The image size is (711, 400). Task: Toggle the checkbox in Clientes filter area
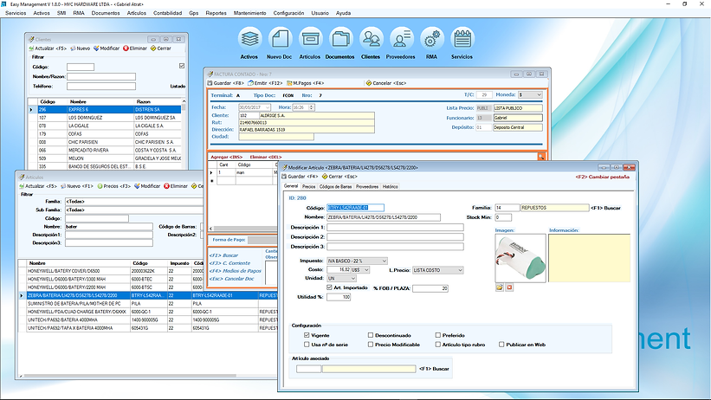(182, 66)
